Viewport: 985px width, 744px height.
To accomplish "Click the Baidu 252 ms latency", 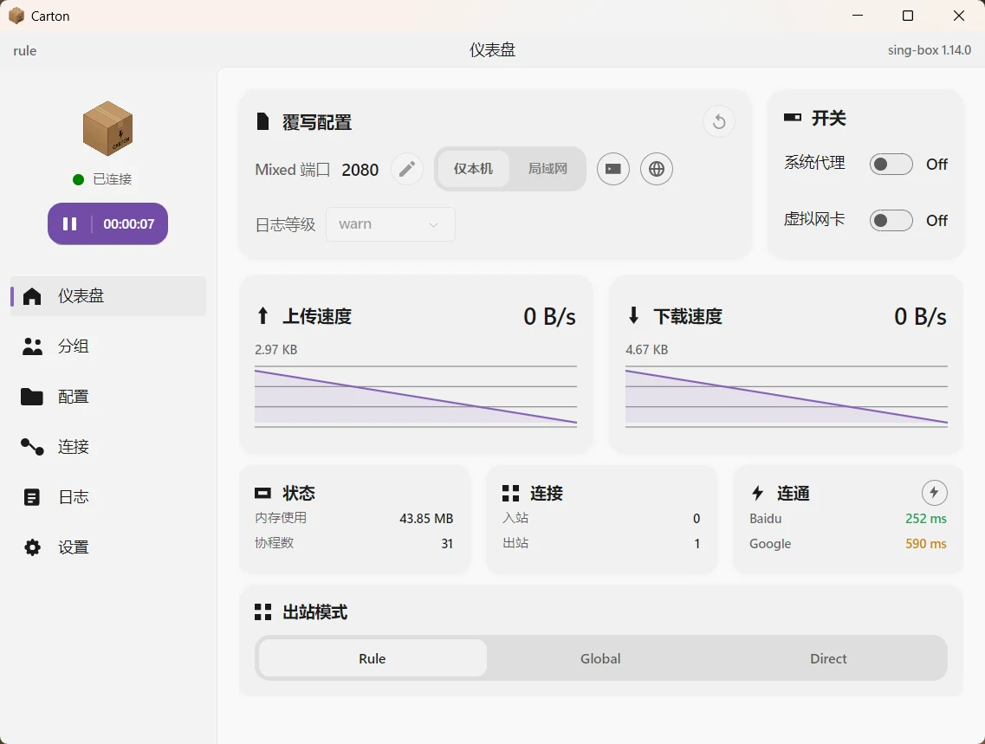I will click(x=926, y=519).
